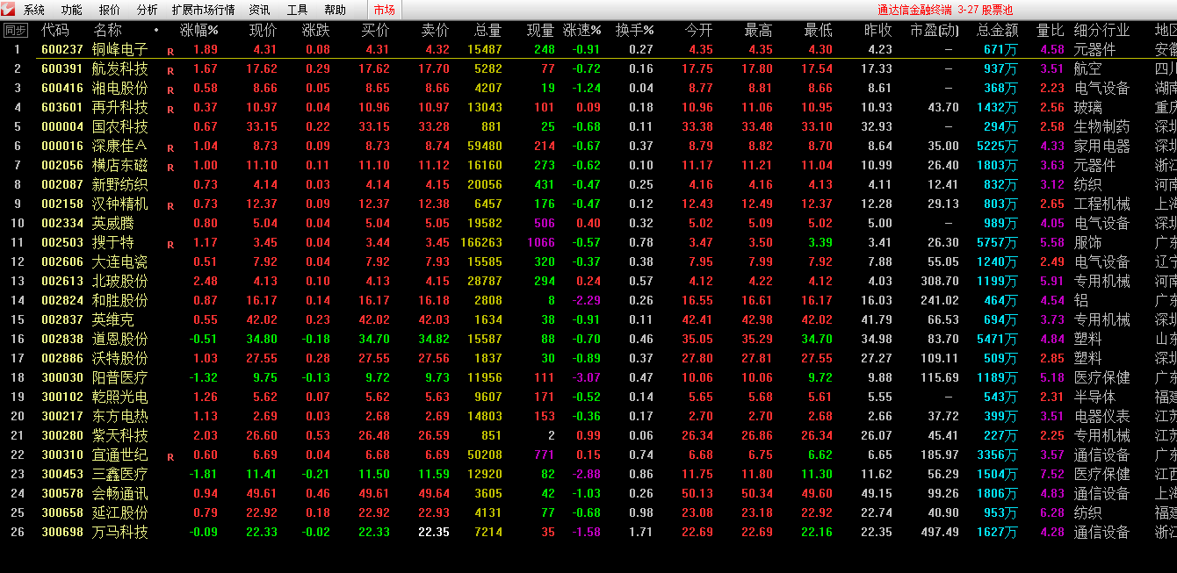Open the 扩展市场行情 menu
Image resolution: width=1177 pixels, height=573 pixels.
[203, 10]
